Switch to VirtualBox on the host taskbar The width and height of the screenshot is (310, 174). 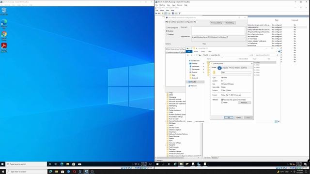[x=86, y=172]
